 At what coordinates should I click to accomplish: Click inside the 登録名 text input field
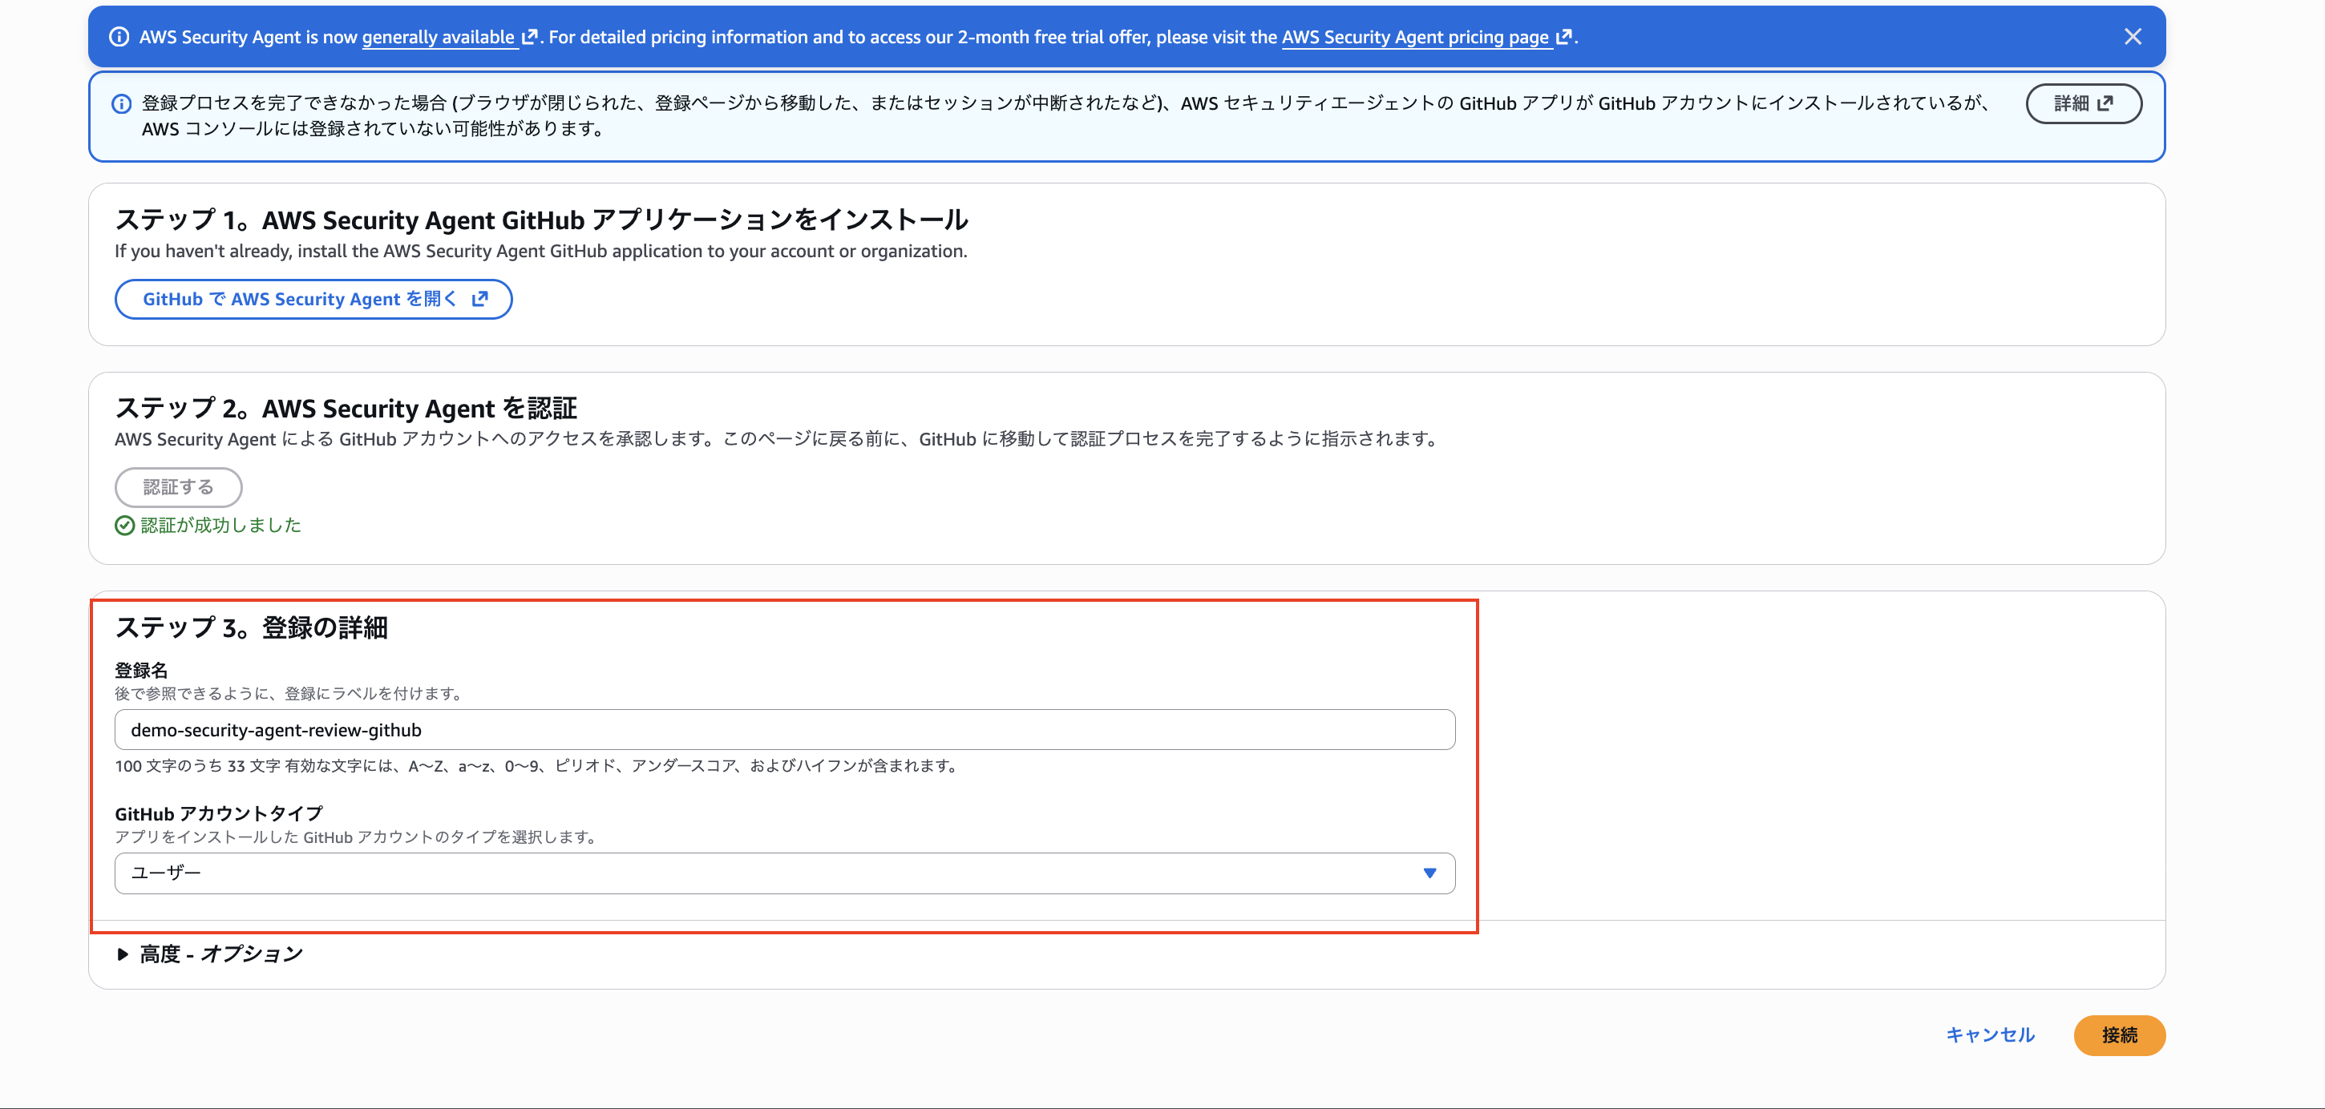(784, 729)
